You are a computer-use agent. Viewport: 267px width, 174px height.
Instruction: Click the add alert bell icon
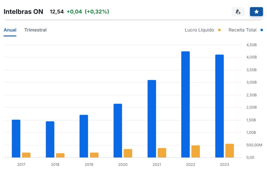(x=238, y=12)
